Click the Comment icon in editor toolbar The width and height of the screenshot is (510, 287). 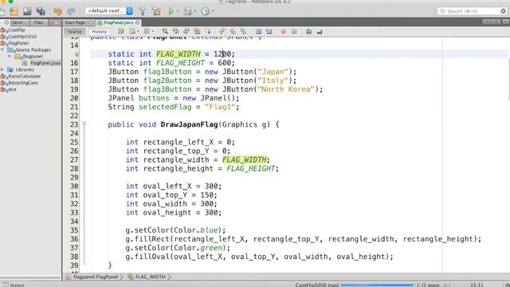click(308, 32)
